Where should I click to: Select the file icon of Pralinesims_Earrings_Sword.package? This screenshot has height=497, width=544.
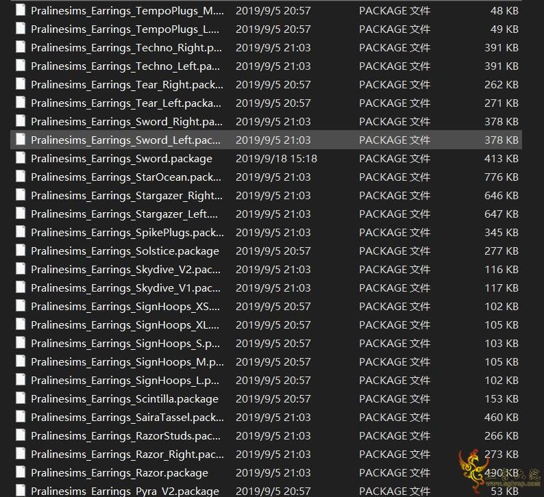tap(21, 158)
